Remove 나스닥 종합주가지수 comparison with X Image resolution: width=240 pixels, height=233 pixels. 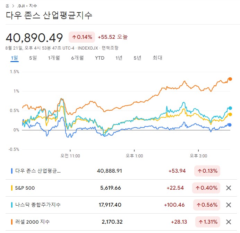(229, 205)
